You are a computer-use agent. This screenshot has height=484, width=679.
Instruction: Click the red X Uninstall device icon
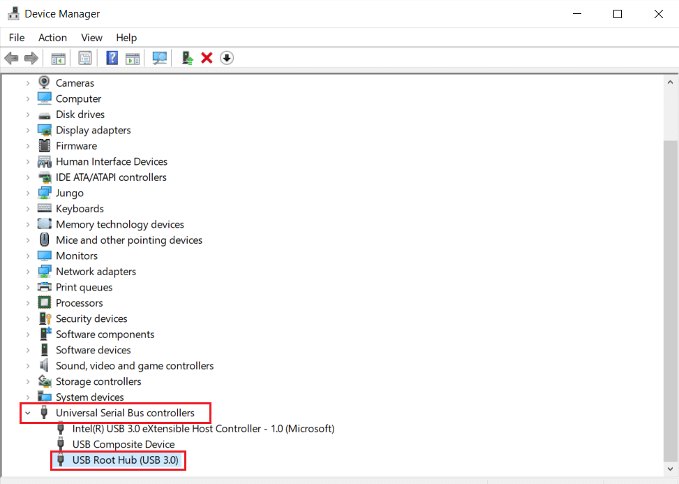tap(207, 58)
